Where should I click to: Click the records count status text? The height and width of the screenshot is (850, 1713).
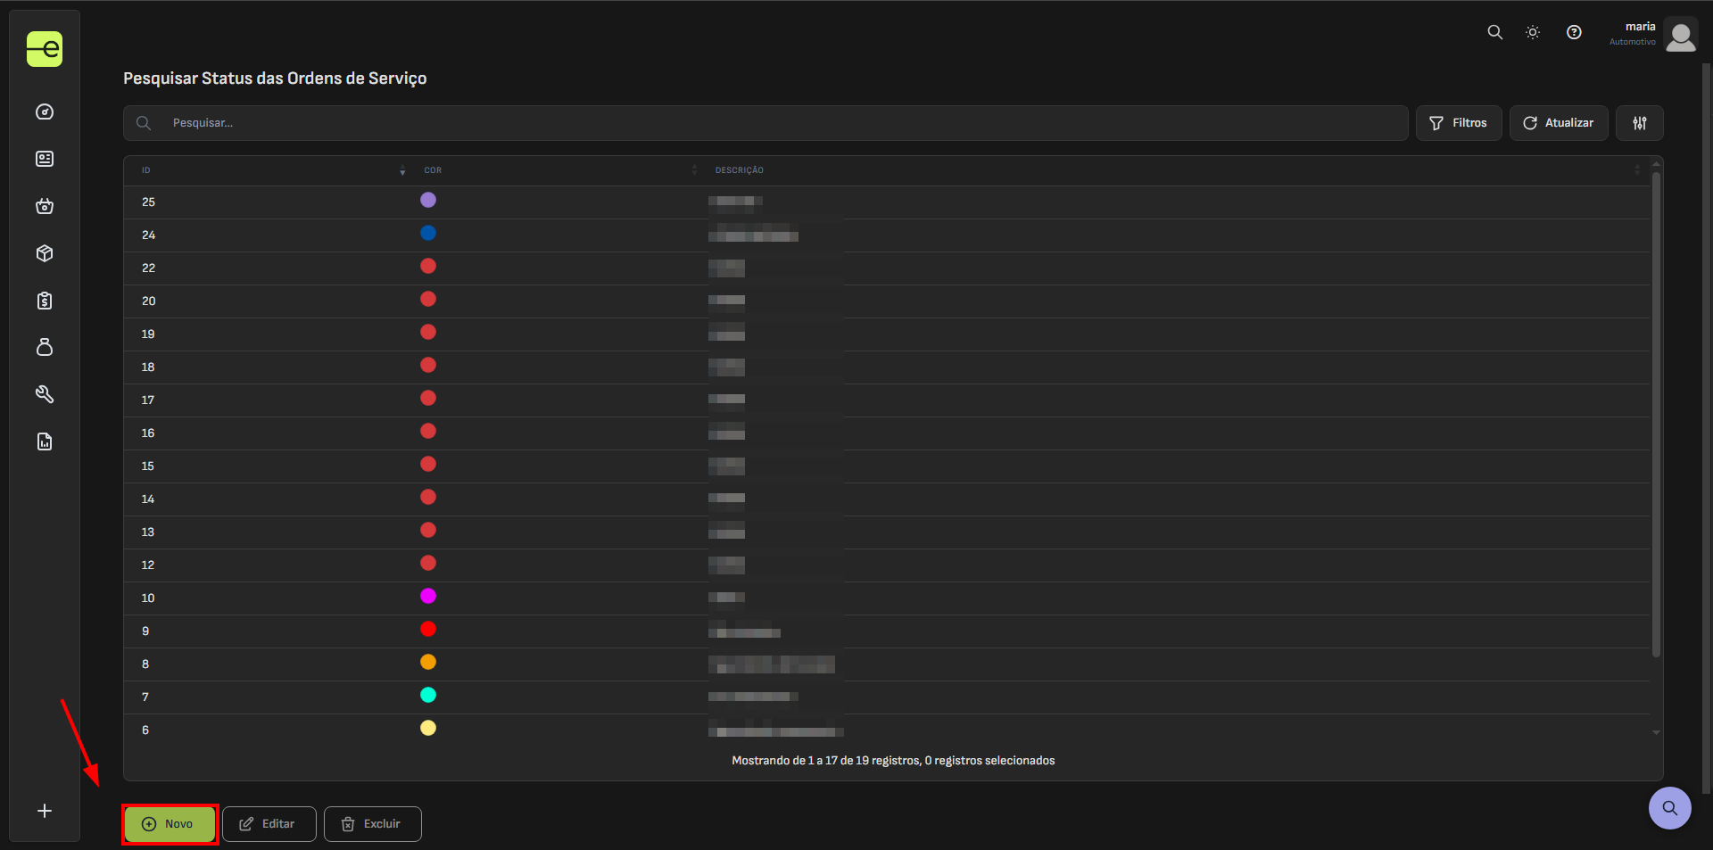pyautogui.click(x=893, y=761)
